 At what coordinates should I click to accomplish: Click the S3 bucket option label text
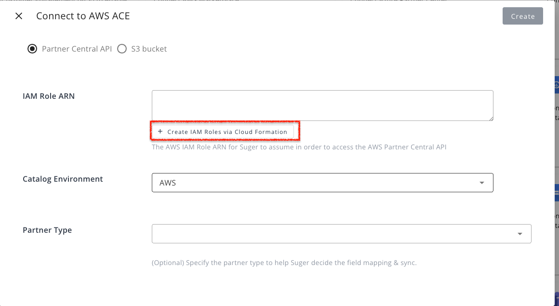[149, 49]
